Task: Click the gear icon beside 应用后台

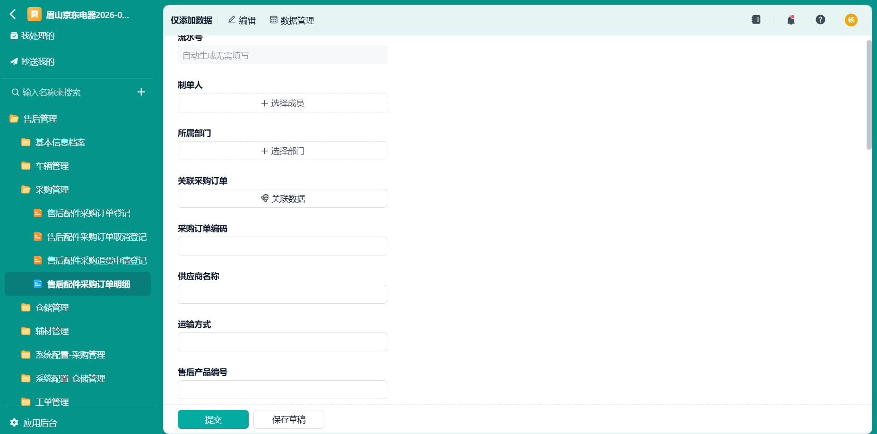Action: click(14, 423)
